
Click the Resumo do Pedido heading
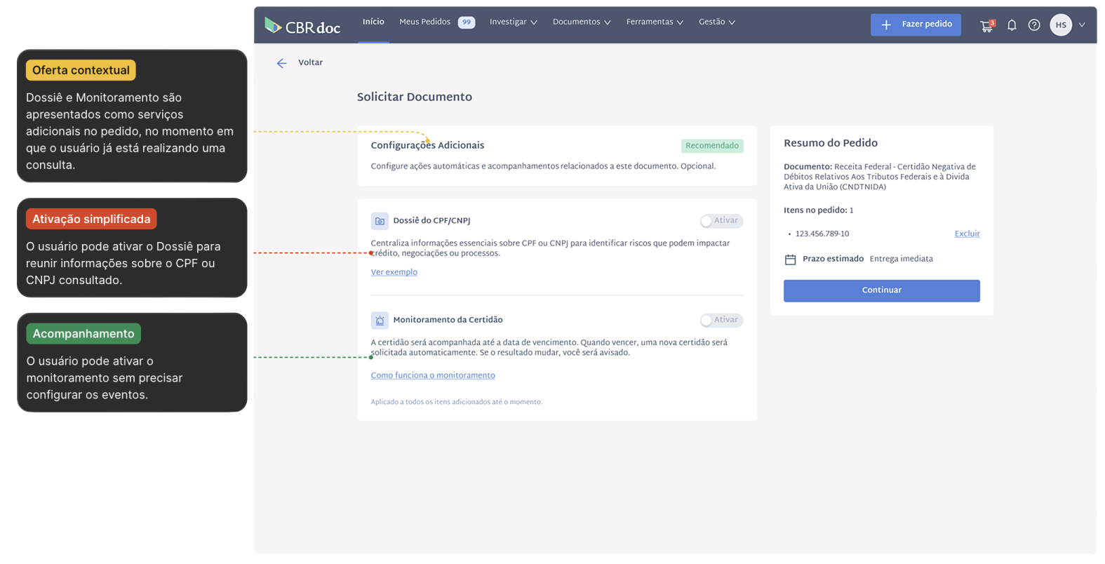coord(831,143)
